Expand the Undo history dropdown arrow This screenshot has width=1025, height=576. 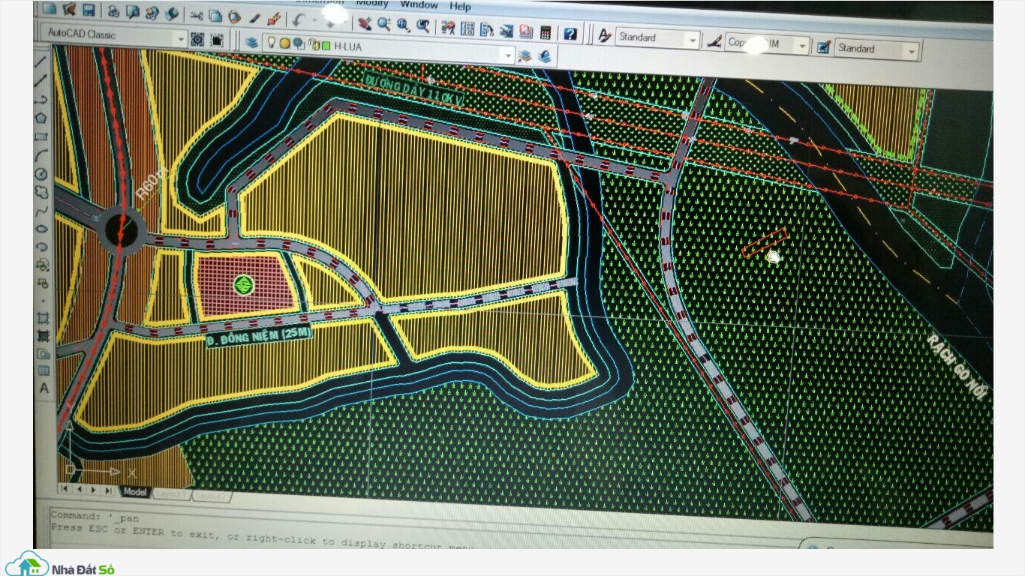point(314,20)
